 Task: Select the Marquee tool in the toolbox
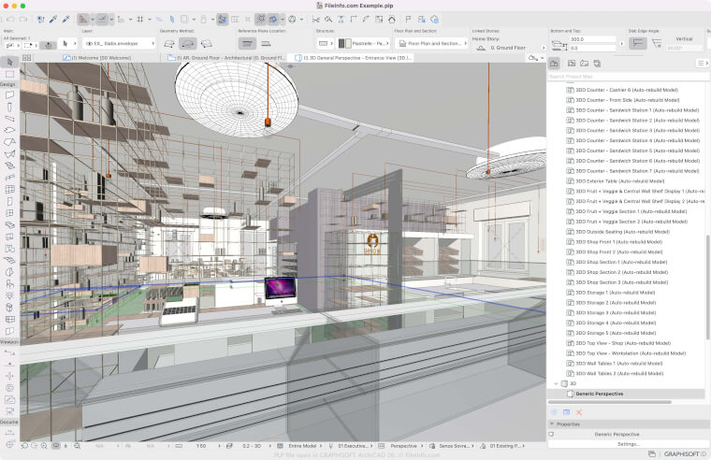(9, 73)
